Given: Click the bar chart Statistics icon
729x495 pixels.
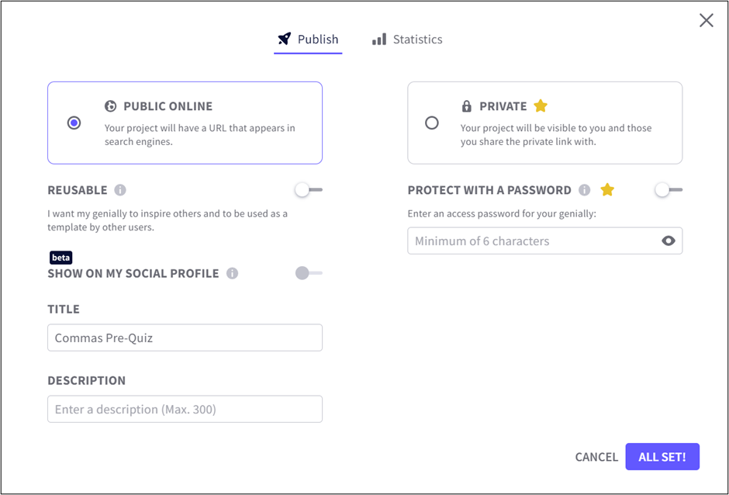Looking at the screenshot, I should (x=378, y=39).
